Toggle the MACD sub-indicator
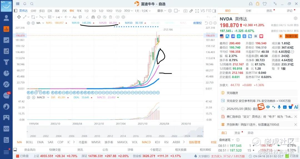The height and width of the screenshot is (159, 300). coord(146,142)
